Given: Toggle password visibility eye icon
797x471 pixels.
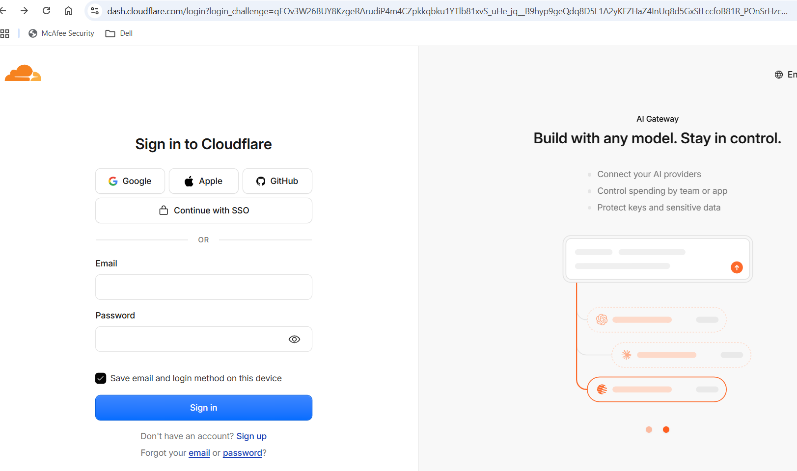Looking at the screenshot, I should point(294,339).
